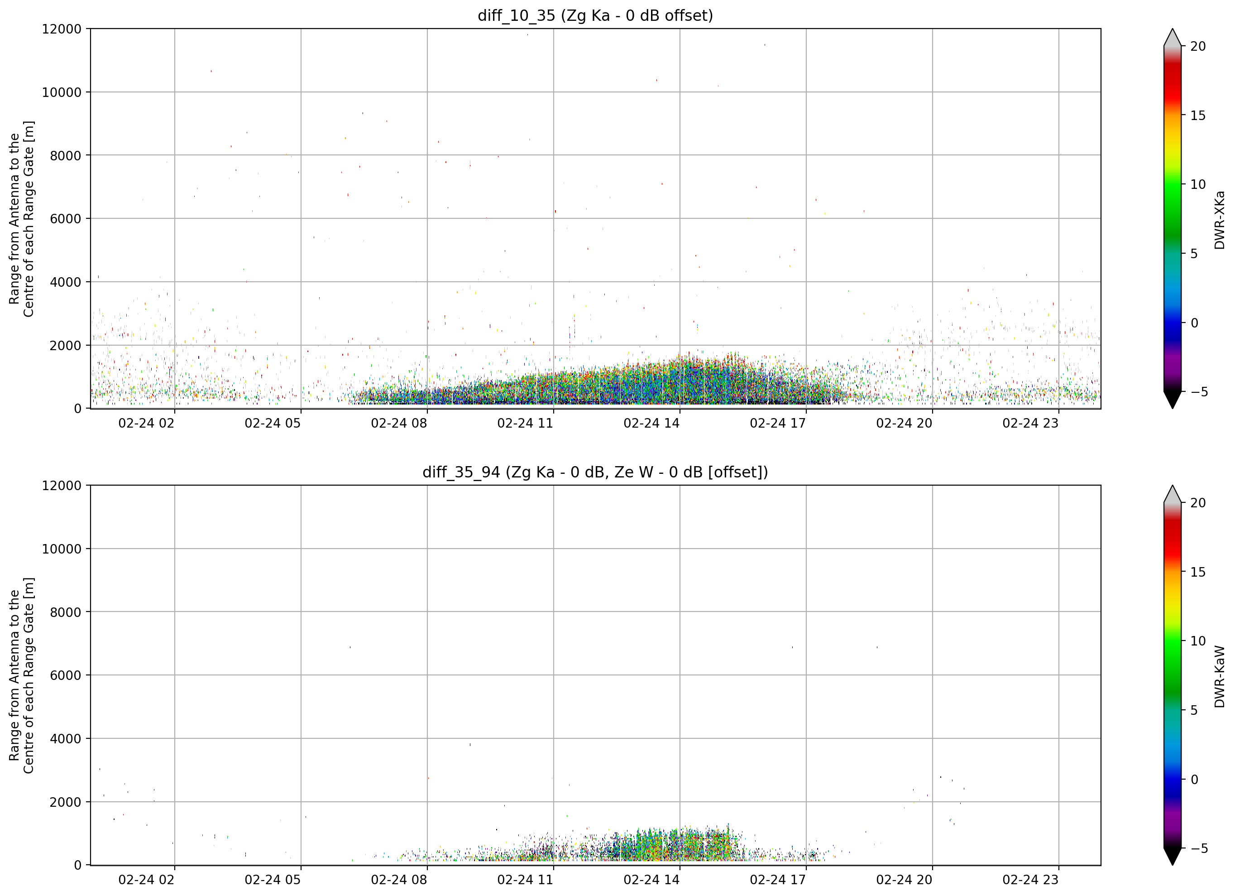
Task: Click top plot y-tick 8000
Action: (65, 155)
